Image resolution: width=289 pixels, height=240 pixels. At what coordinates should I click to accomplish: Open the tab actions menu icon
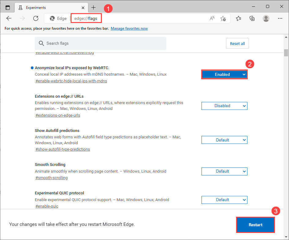[8, 8]
